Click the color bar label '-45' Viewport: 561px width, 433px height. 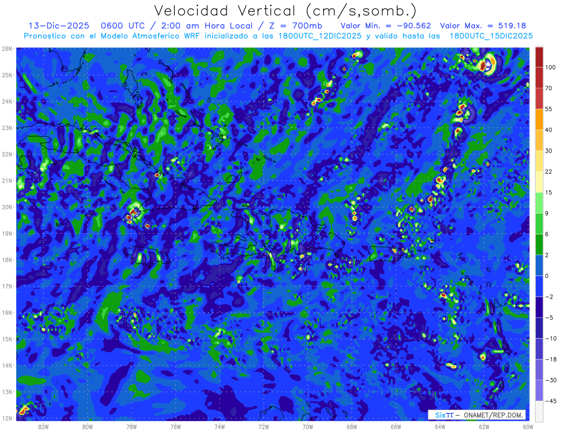(x=550, y=401)
